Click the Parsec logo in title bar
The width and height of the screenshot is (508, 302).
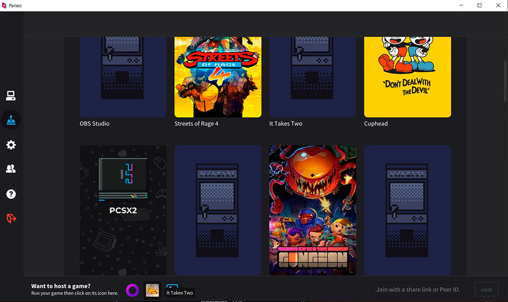tap(4, 5)
